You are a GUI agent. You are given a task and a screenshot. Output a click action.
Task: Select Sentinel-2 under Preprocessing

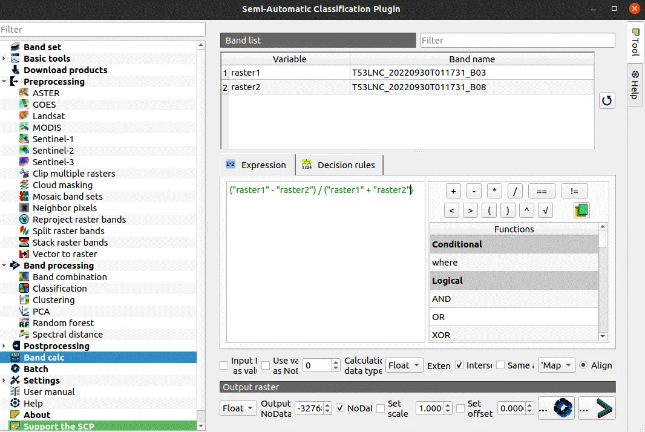click(53, 151)
